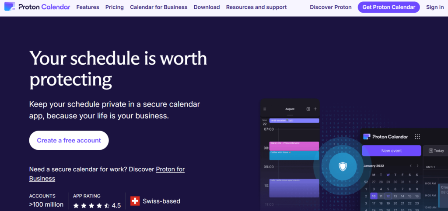
Task: Open the Download menu item
Action: (206, 7)
